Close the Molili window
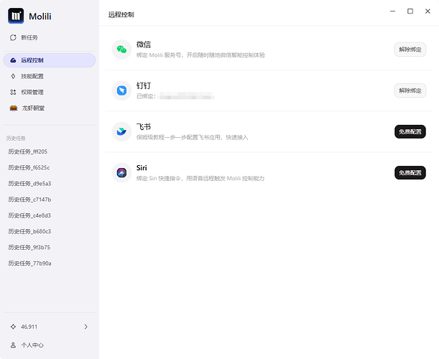This screenshot has height=359, width=439. tap(428, 11)
